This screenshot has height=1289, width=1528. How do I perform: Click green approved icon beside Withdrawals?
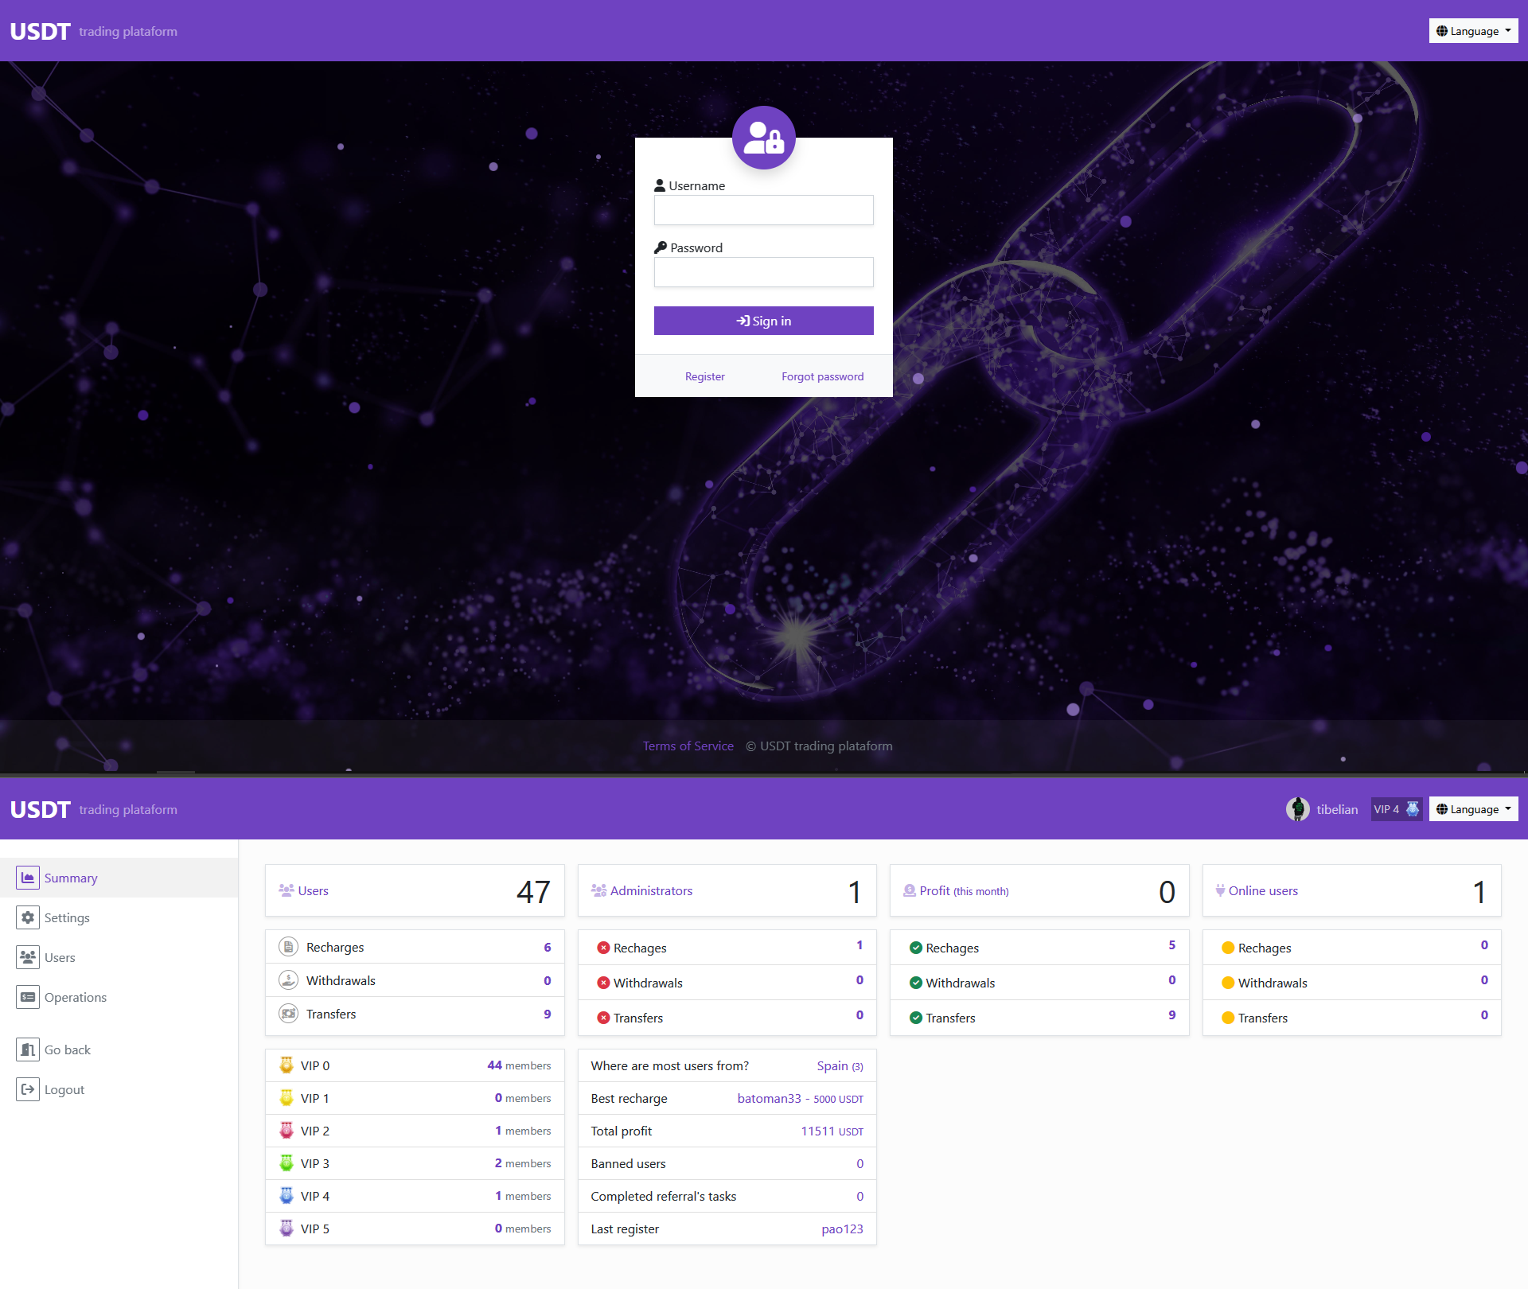click(x=915, y=983)
